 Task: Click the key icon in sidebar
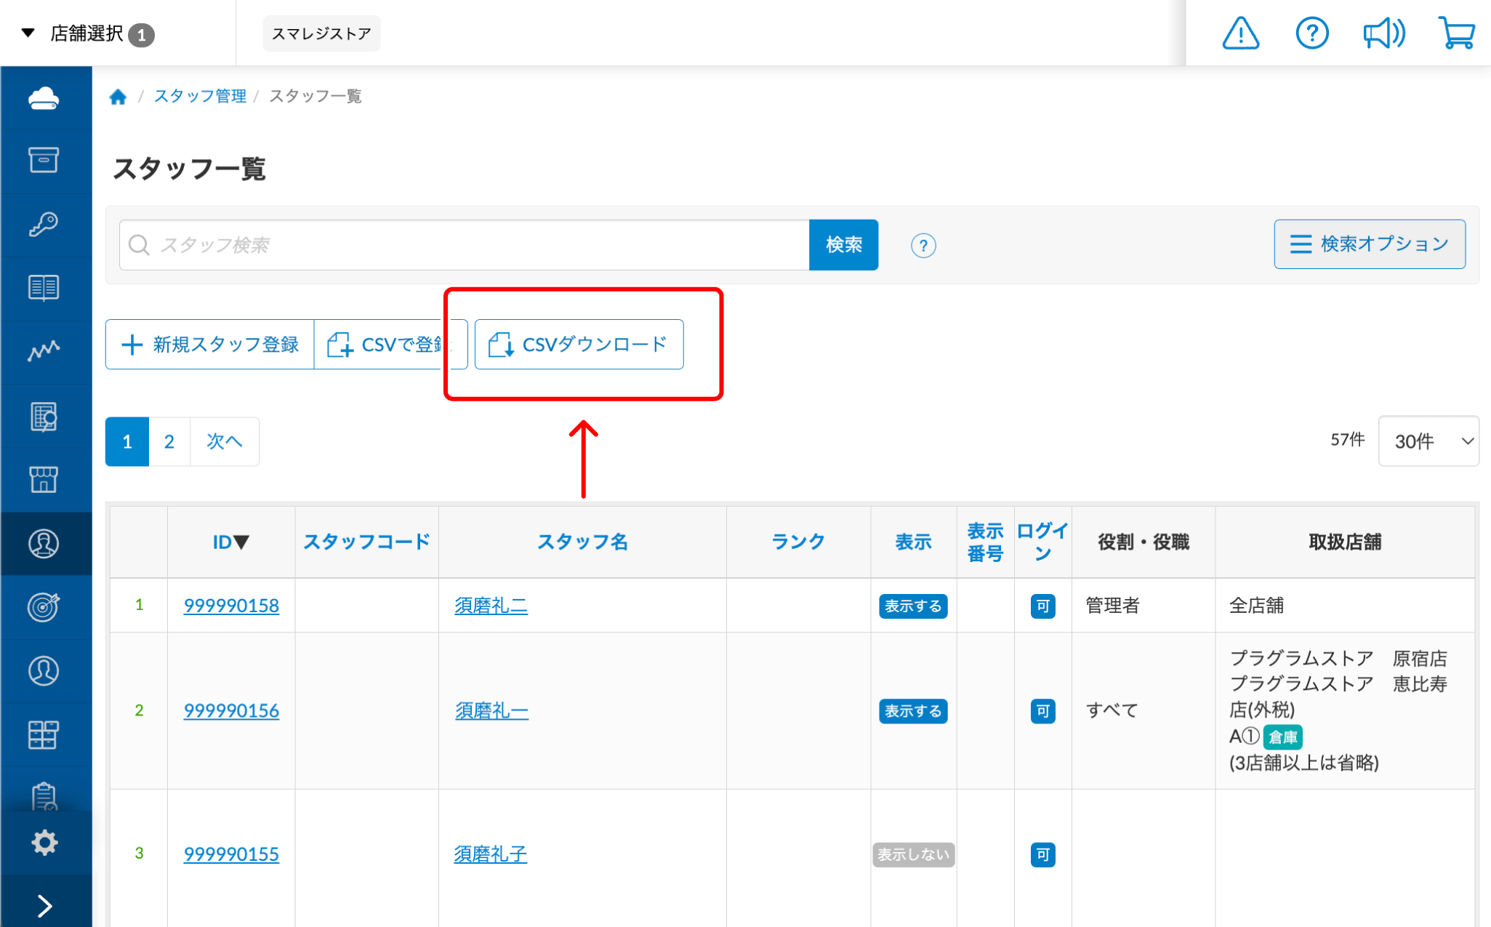44,224
